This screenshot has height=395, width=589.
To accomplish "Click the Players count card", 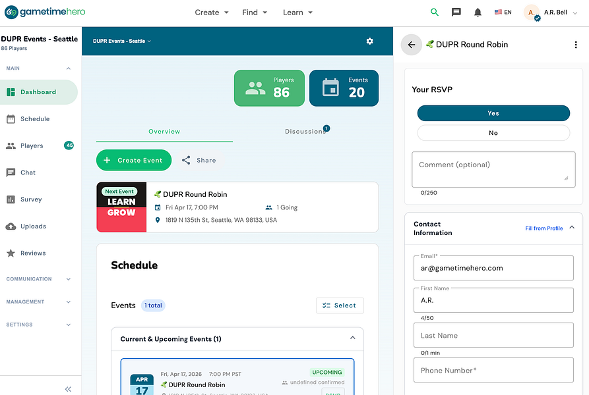I will 269,88.
